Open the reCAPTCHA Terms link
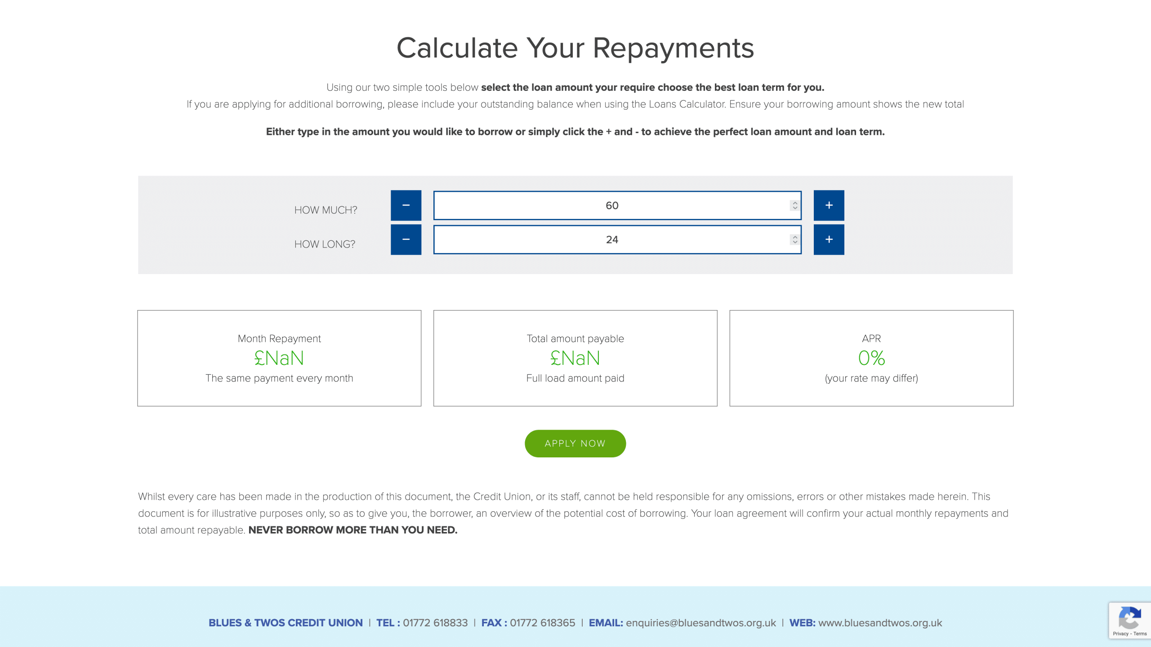Viewport: 1151px width, 647px height. click(1140, 634)
